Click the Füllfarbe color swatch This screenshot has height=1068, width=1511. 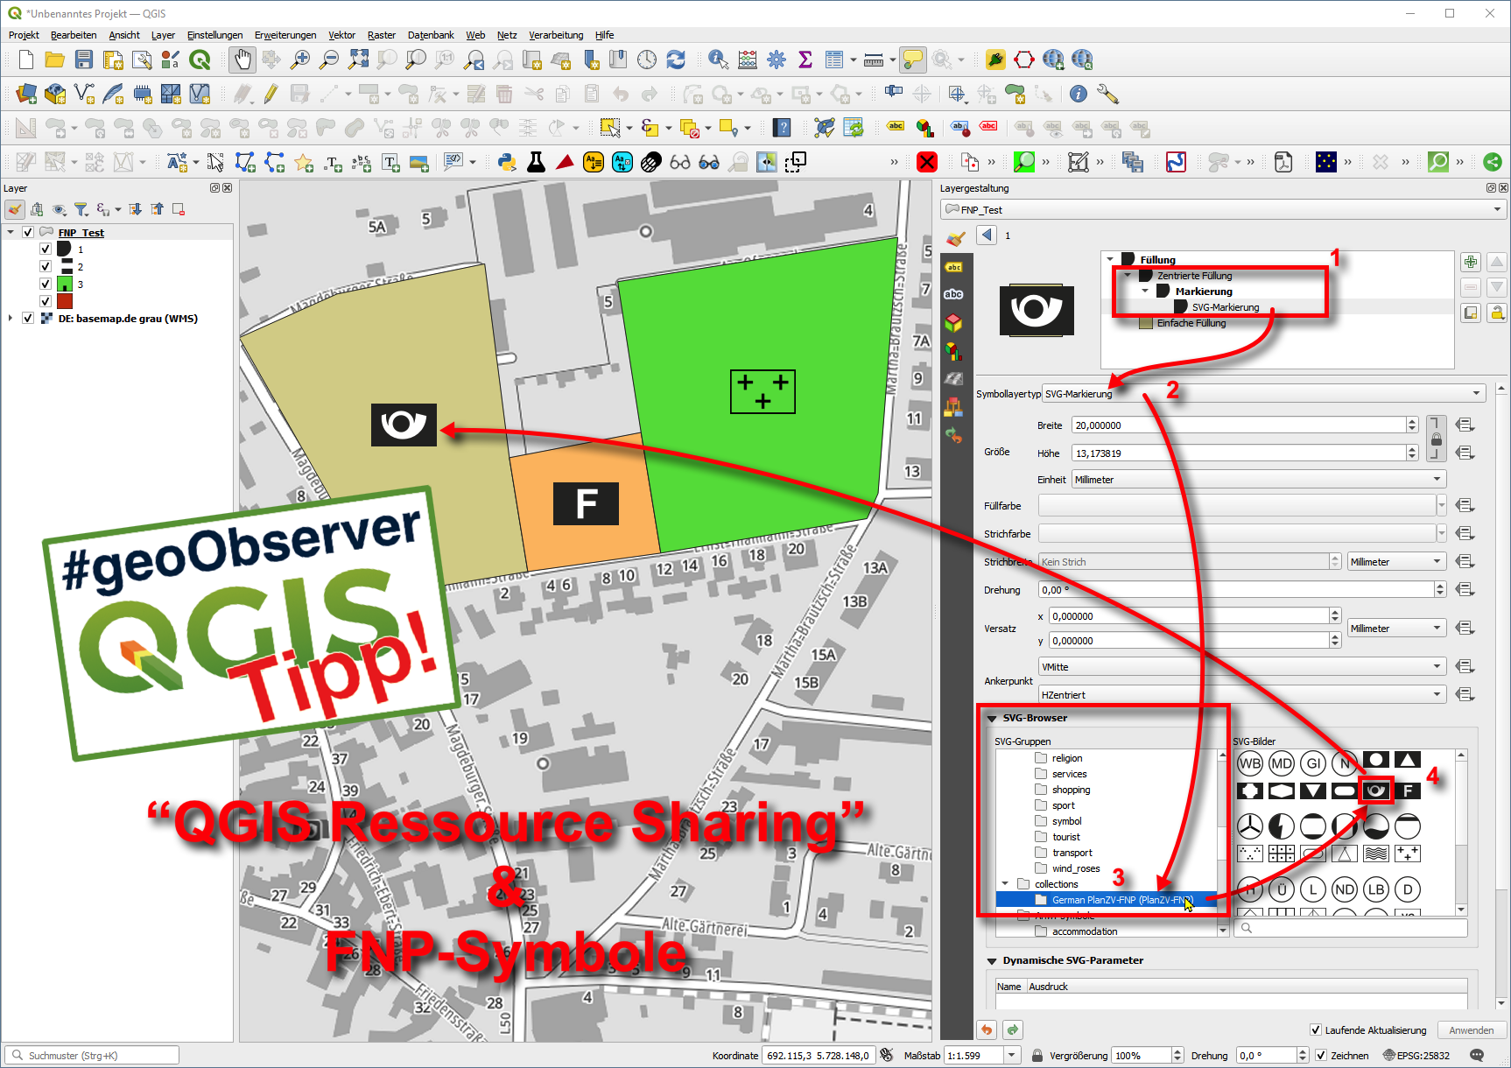point(1237,506)
